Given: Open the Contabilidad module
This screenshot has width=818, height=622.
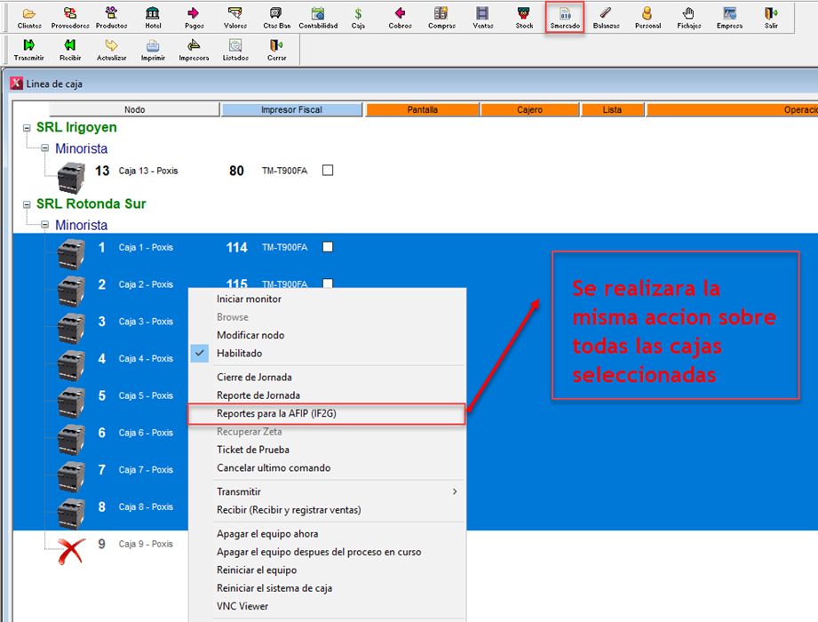Looking at the screenshot, I should 317,17.
